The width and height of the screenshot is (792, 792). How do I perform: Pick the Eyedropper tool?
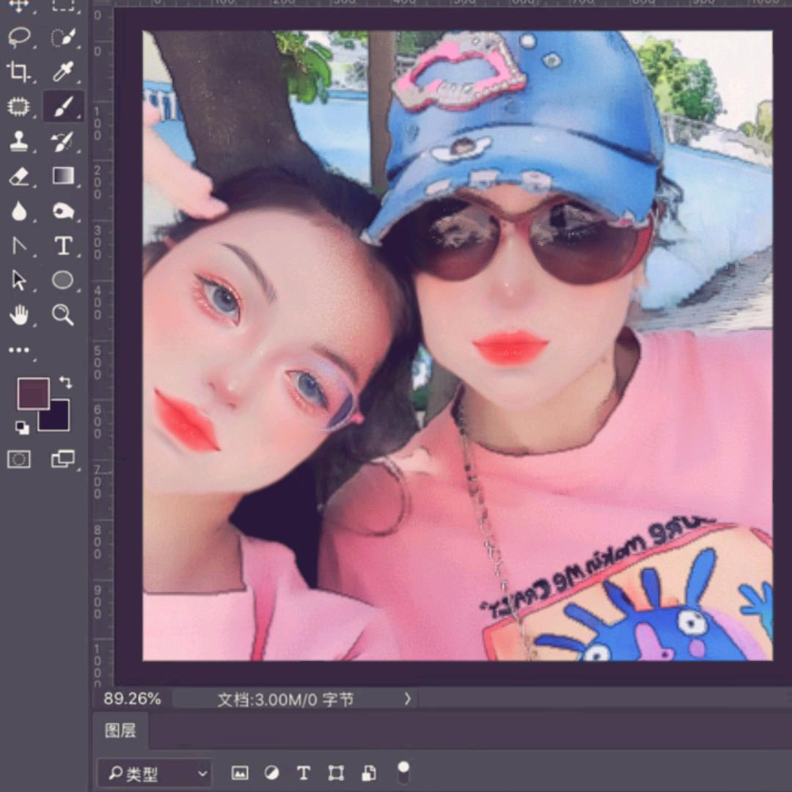[x=63, y=72]
